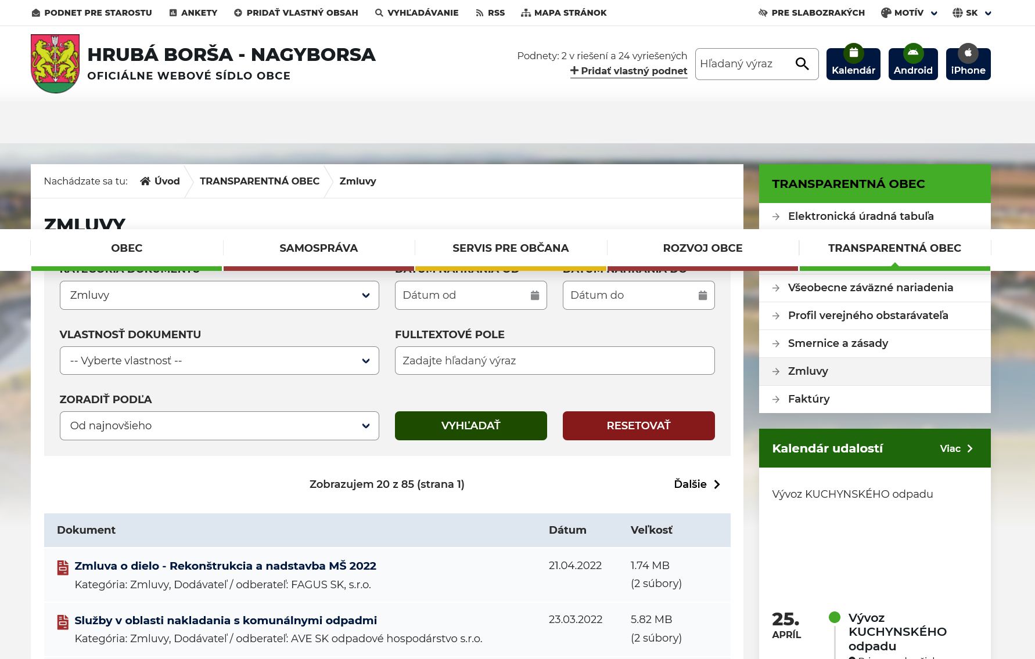Select the Servis pre občana menu tab

click(x=511, y=248)
